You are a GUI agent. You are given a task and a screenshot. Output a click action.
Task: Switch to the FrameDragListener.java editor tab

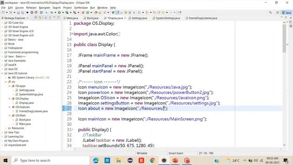(x=201, y=18)
